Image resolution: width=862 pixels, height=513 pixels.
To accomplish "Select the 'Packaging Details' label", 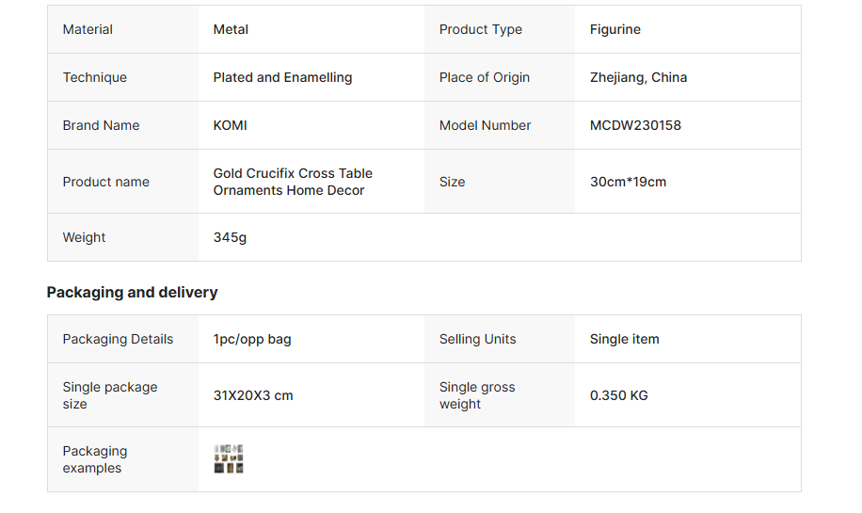I will click(118, 339).
